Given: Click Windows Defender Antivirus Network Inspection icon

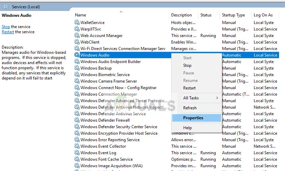Looking at the screenshot, I should point(77,107).
